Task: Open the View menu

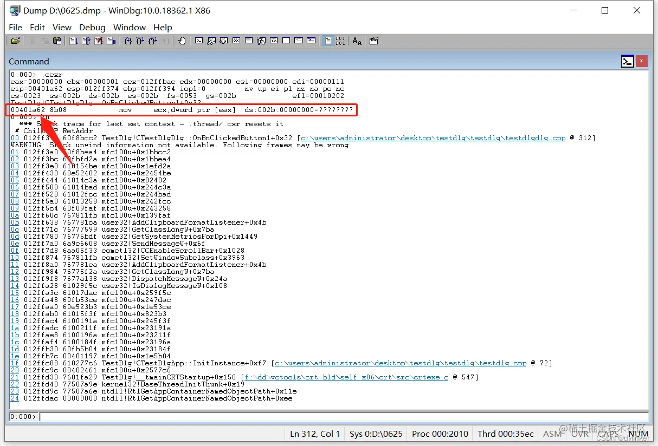Action: click(x=62, y=27)
